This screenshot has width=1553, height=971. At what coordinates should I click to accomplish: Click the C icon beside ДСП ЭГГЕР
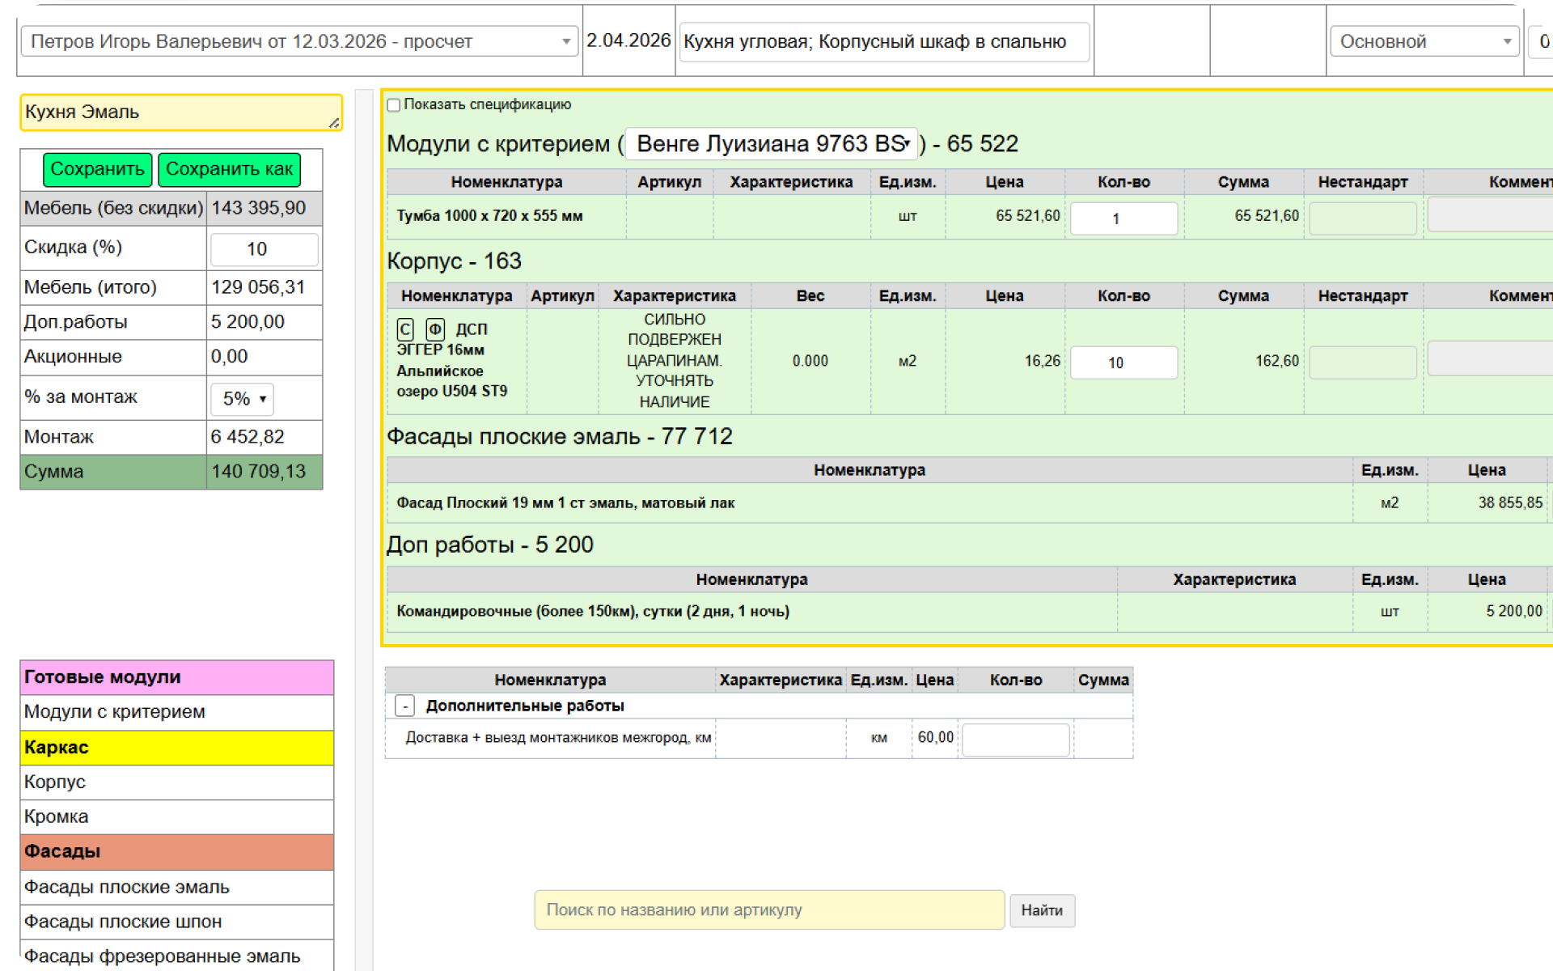click(405, 329)
